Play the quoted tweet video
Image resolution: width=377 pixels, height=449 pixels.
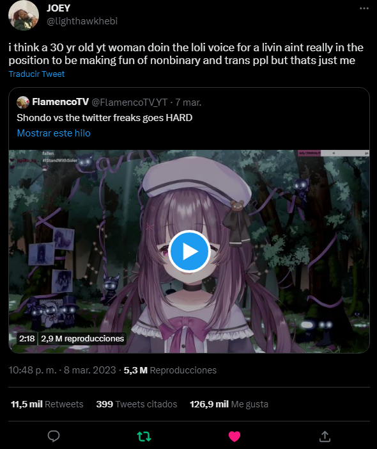189,251
